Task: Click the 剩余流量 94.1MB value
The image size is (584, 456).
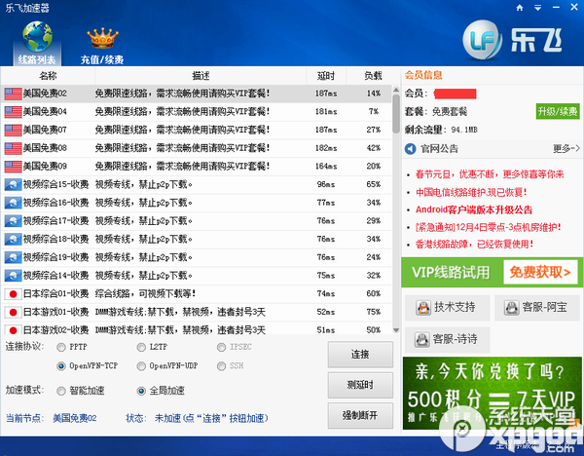Action: click(464, 131)
